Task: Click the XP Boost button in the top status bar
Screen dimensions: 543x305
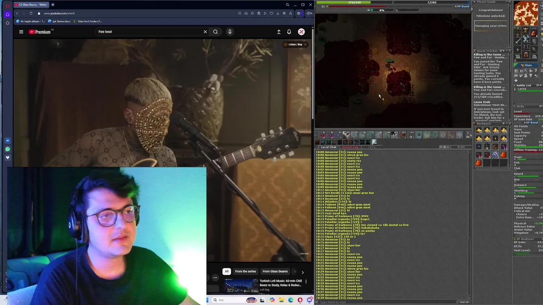Action: click(462, 6)
